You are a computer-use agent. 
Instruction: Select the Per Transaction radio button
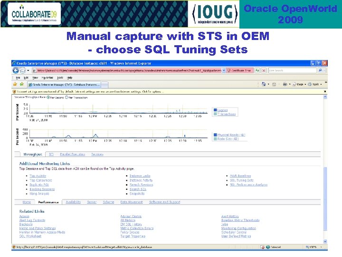(x=67, y=98)
